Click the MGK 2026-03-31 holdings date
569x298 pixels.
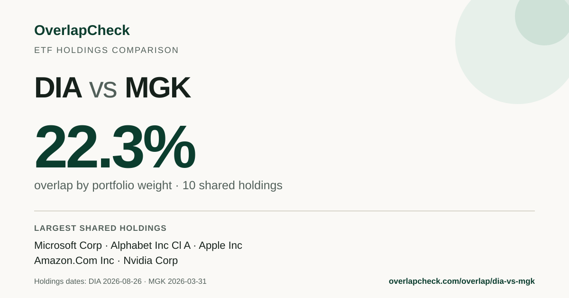click(x=177, y=281)
